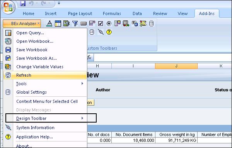Open the Customize Quick Access Toolbar dropdown
232x148 pixels.
point(59,3)
